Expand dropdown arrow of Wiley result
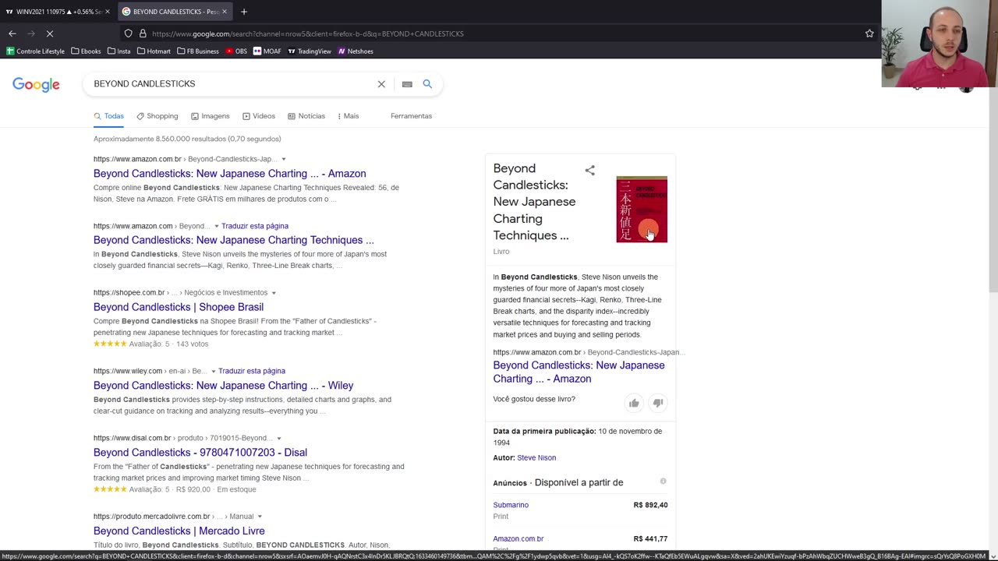Viewport: 998px width, 561px height. (213, 371)
